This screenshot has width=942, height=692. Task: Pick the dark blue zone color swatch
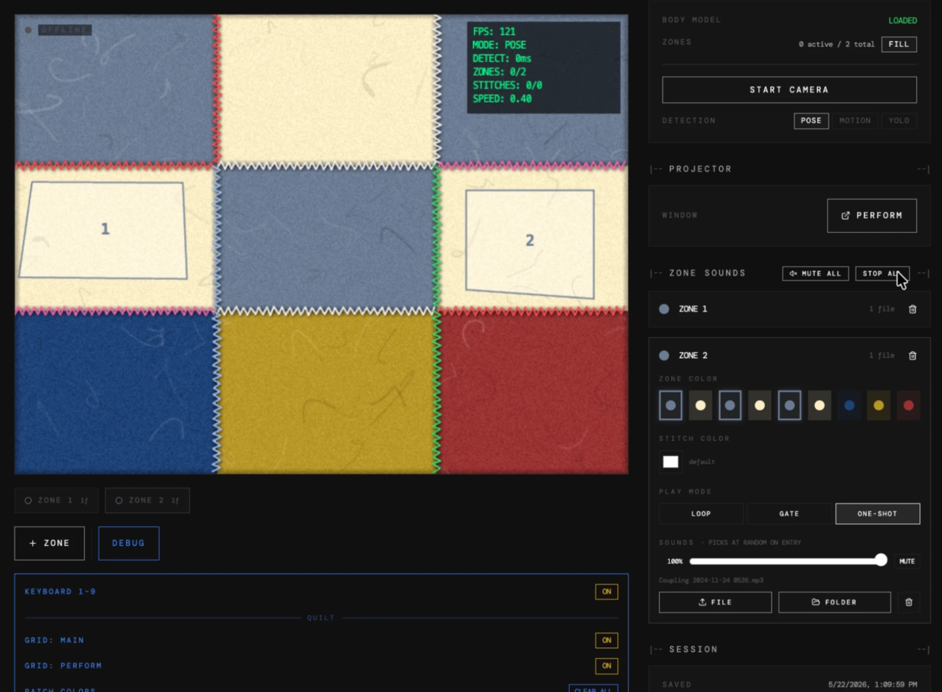[x=849, y=405]
